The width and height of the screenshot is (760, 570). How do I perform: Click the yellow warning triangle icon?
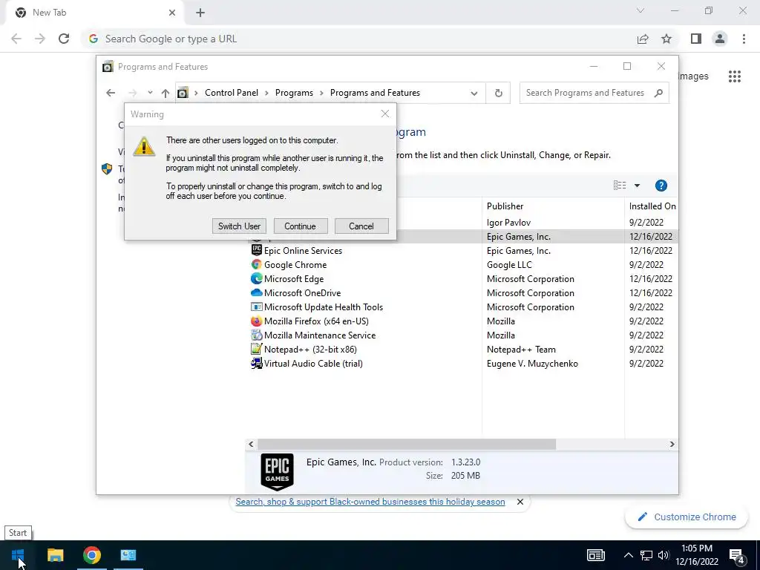[x=144, y=146]
